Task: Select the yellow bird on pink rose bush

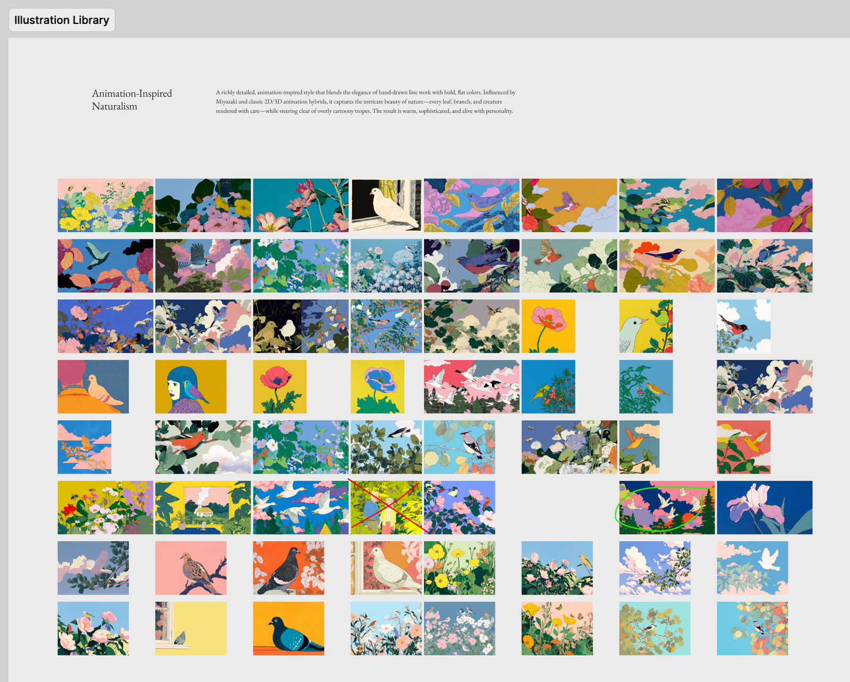Action: coord(557,568)
